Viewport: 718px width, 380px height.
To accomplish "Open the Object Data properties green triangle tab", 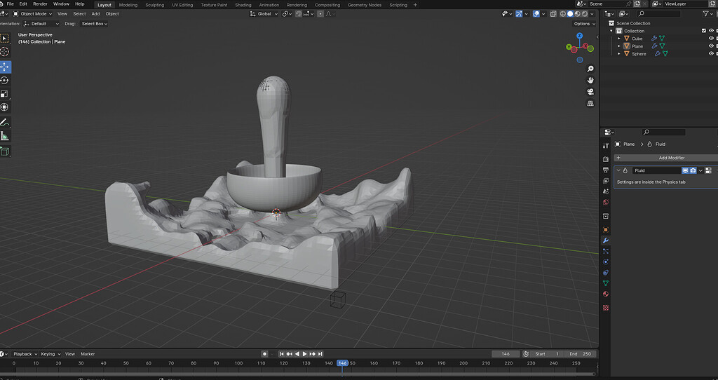I will [606, 283].
